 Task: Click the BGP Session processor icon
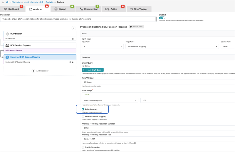point(7,34)
